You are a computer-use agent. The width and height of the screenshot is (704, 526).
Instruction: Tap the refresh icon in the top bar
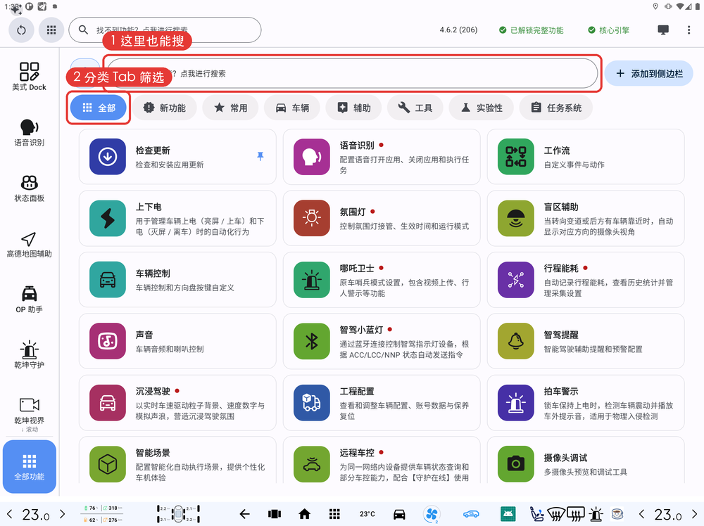point(21,30)
